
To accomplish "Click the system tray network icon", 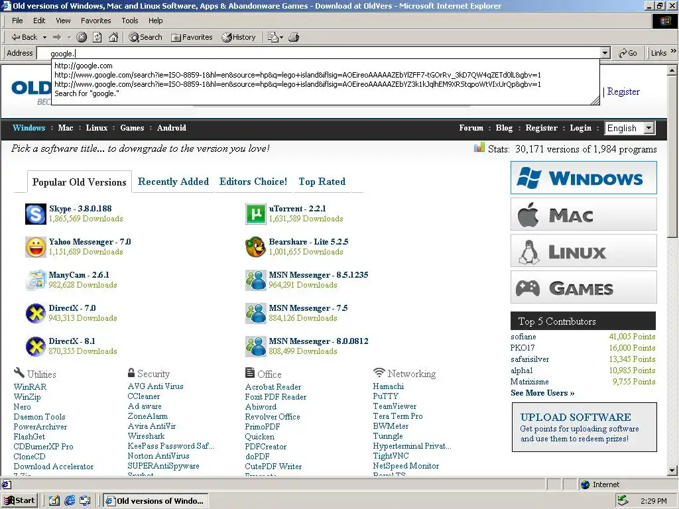I will pos(623,501).
